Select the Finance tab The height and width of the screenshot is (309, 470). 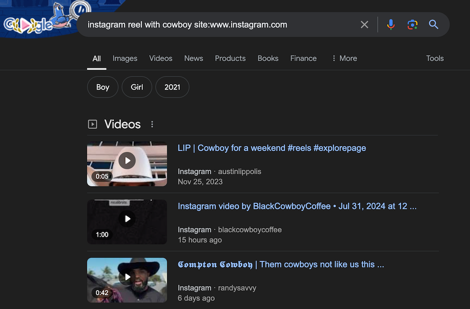pos(303,58)
